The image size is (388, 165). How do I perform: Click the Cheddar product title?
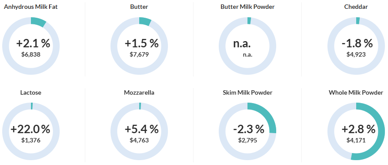[356, 7]
